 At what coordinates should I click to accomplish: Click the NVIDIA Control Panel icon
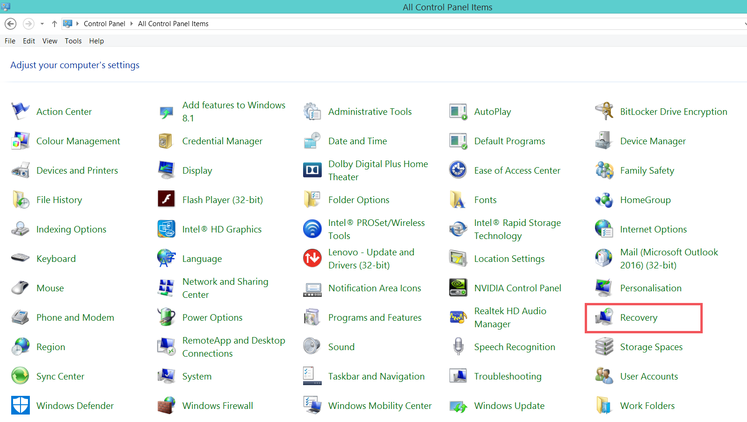coord(458,288)
